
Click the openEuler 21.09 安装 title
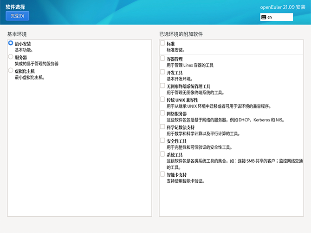click(283, 7)
